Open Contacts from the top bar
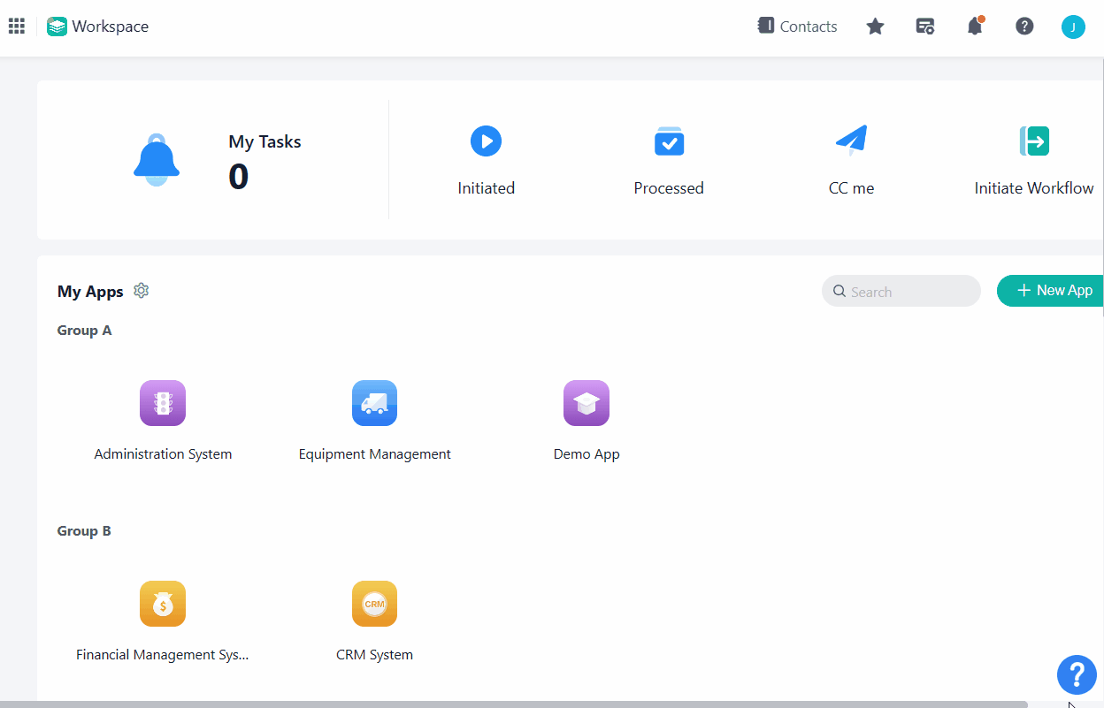This screenshot has height=708, width=1104. point(797,27)
